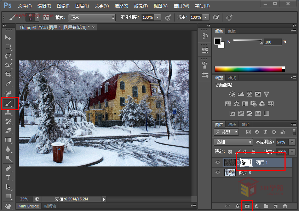Close the 16.jpg document tab

(x=93, y=27)
